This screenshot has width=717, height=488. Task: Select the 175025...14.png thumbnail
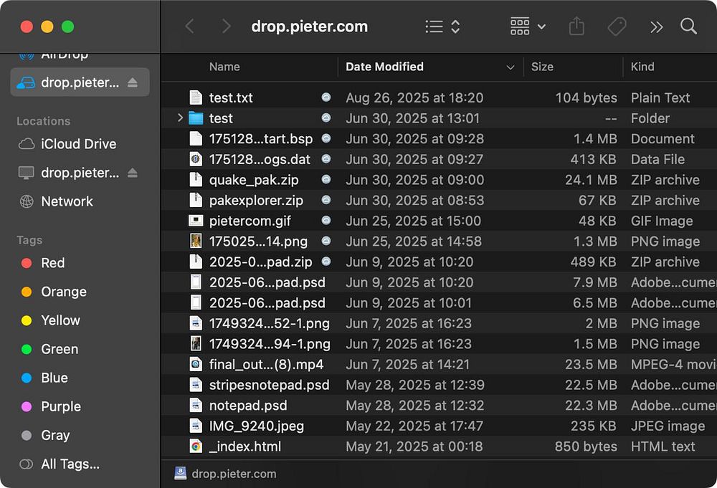(x=196, y=241)
